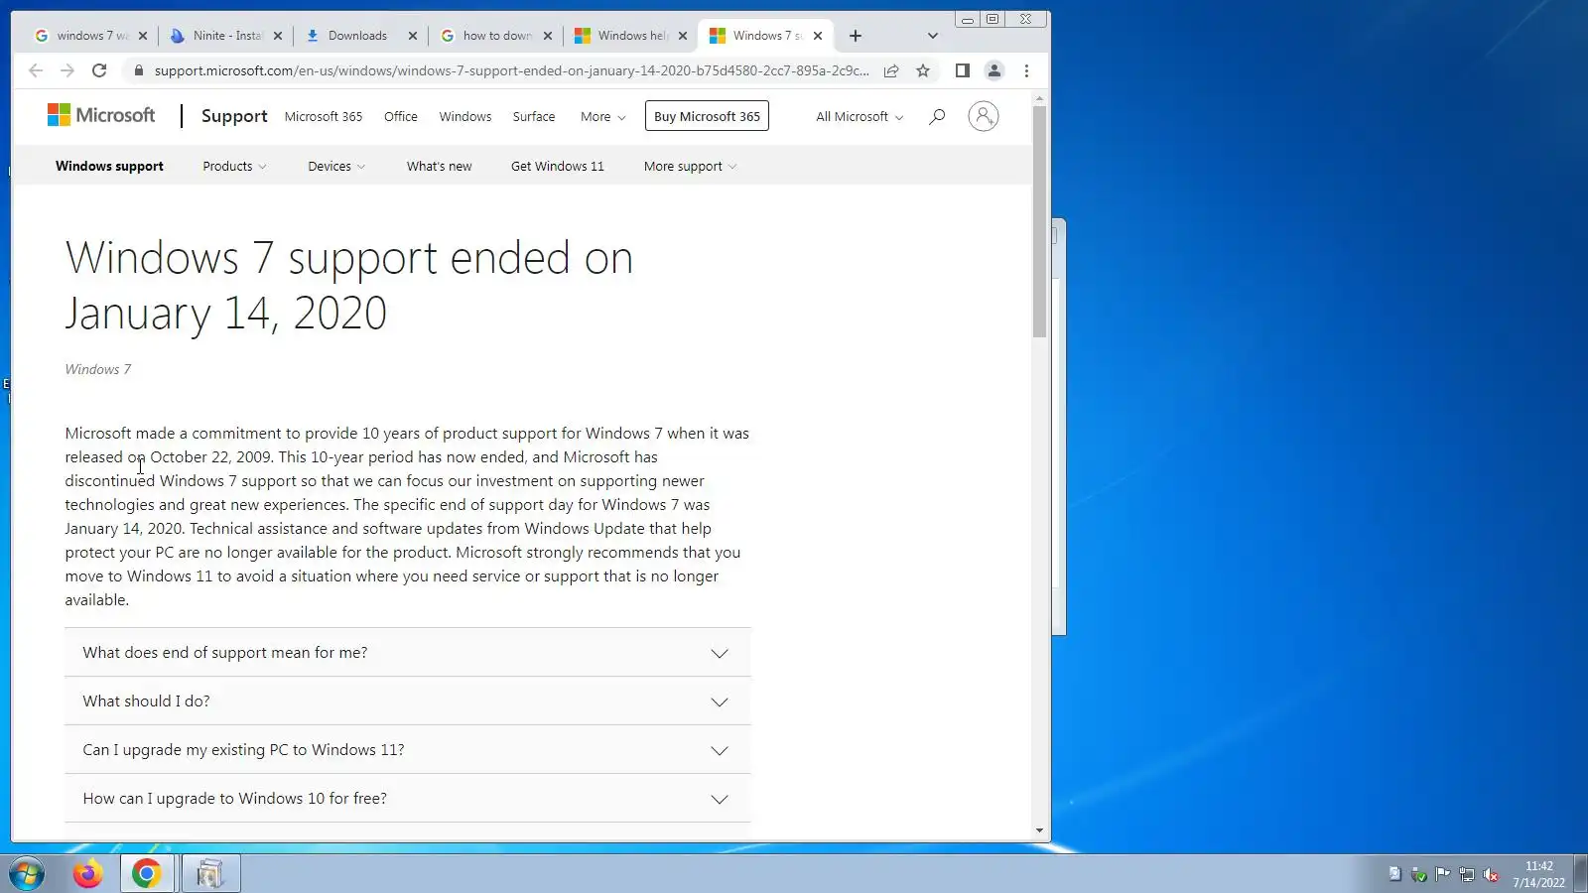Click the network tray icon
The width and height of the screenshot is (1588, 893).
(x=1467, y=874)
